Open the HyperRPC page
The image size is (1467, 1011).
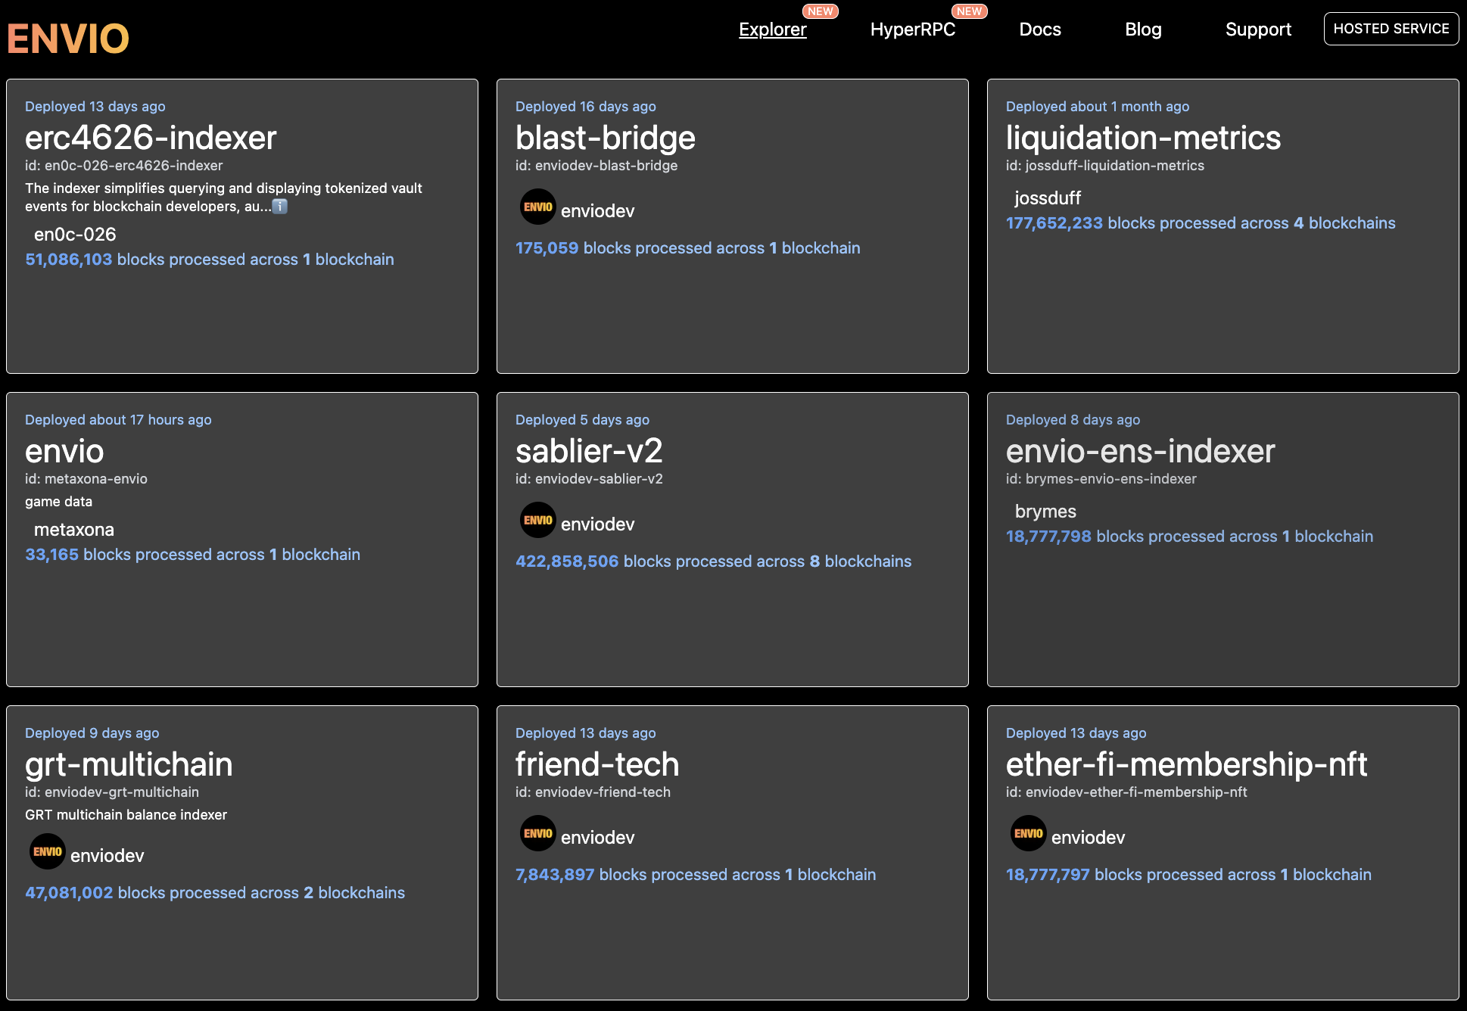point(913,30)
